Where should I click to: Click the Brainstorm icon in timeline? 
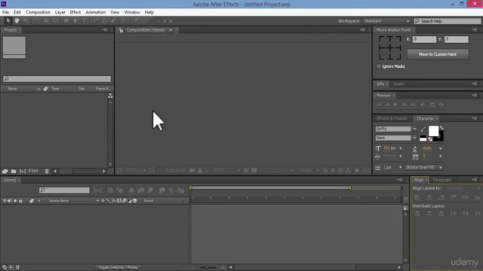(162, 190)
